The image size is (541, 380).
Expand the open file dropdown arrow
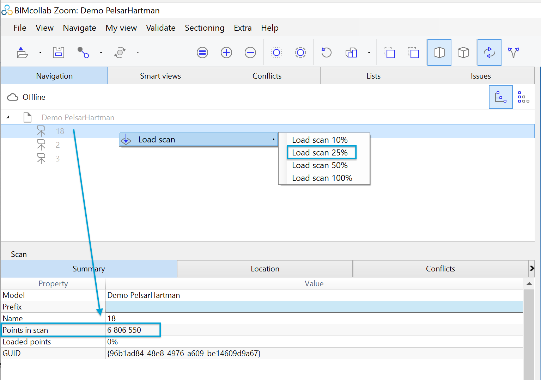(40, 53)
